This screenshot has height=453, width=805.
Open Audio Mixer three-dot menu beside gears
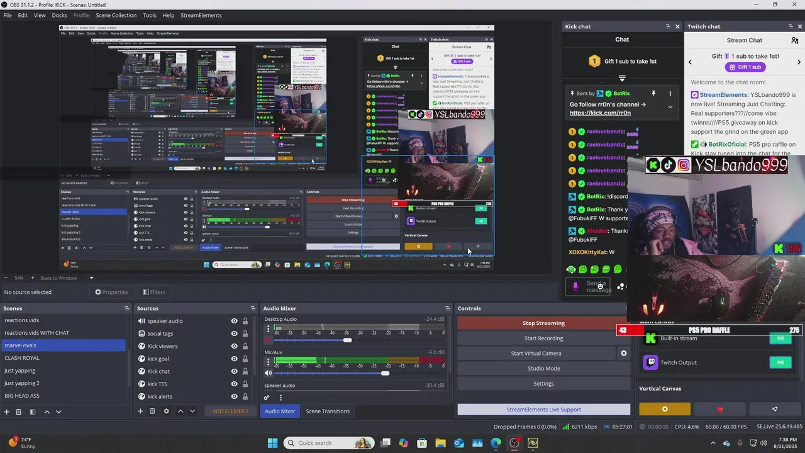280,397
